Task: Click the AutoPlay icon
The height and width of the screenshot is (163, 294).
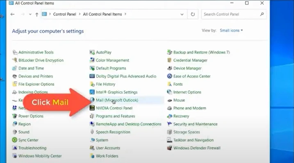Action: click(92, 52)
